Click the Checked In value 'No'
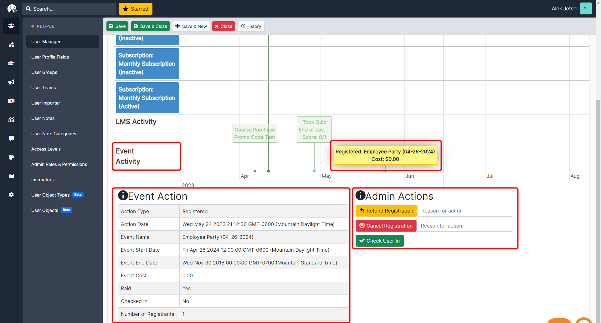 click(186, 301)
